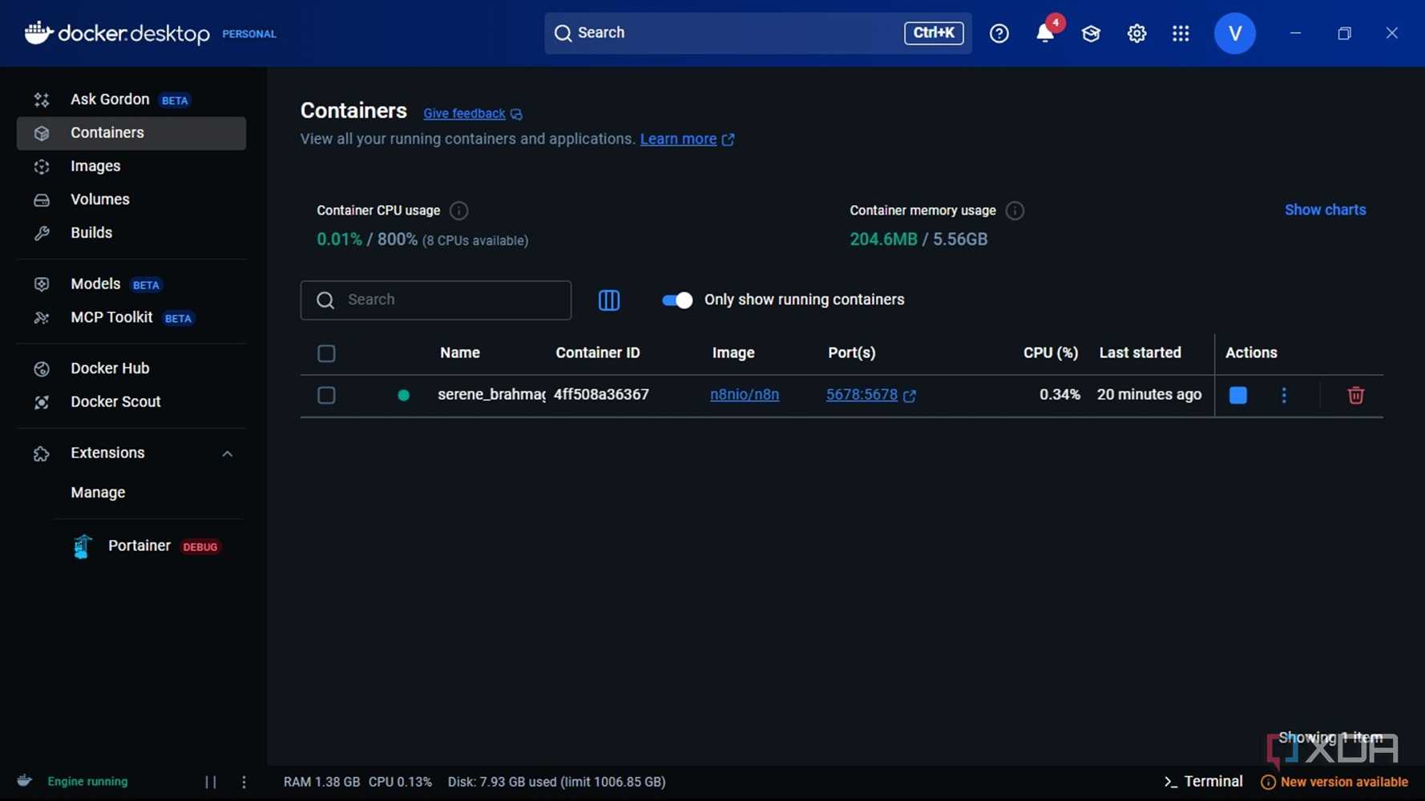This screenshot has width=1425, height=801.
Task: Open notifications bell with 4 alerts
Action: click(x=1045, y=33)
